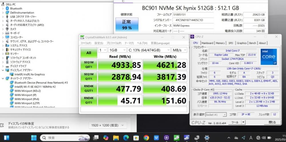
Task: Run the RND4K Q32T1 test button
Action: coord(89,88)
